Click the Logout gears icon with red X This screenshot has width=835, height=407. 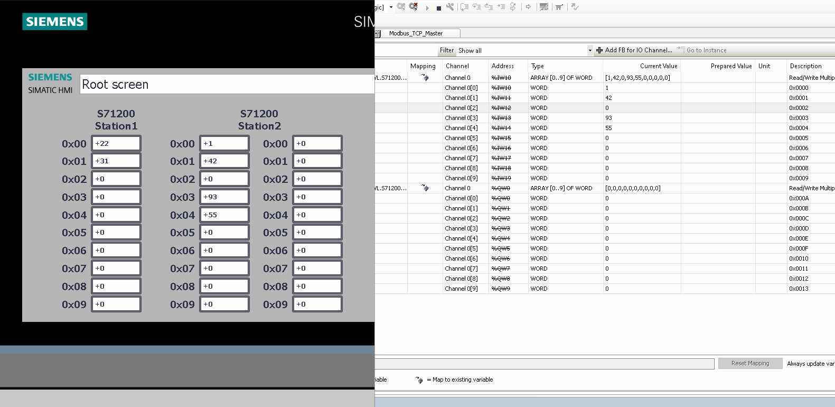(414, 7)
